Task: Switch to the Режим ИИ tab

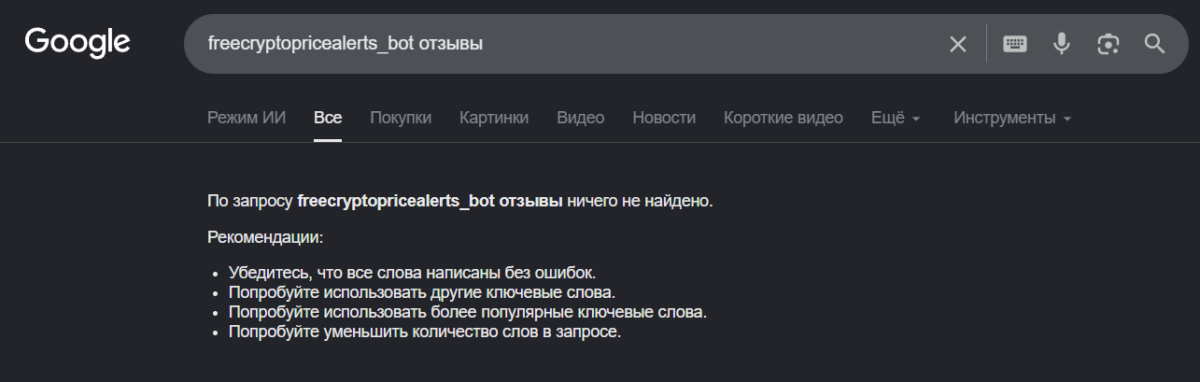Action: tap(247, 118)
